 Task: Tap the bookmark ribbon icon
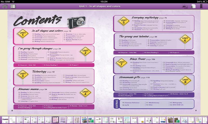201,6
